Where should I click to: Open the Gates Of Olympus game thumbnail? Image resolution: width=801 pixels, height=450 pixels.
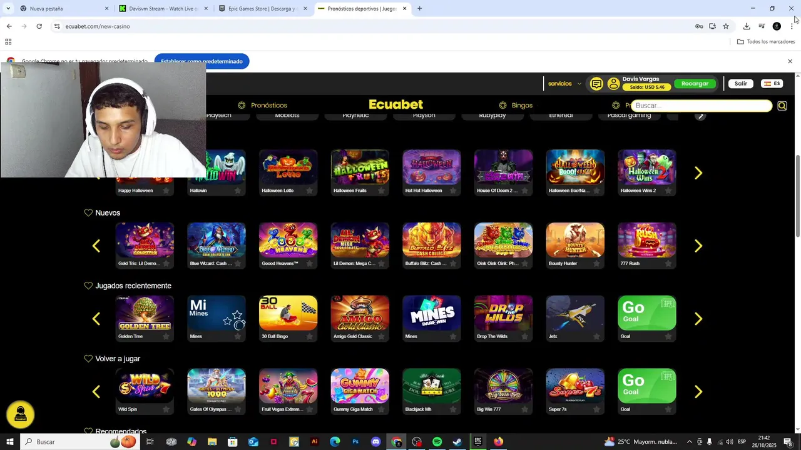[x=217, y=386]
